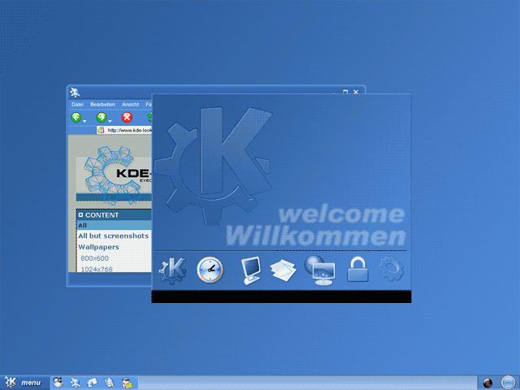Click the dark round system tray icon
Screen dimensions: 520x390
tap(487, 383)
